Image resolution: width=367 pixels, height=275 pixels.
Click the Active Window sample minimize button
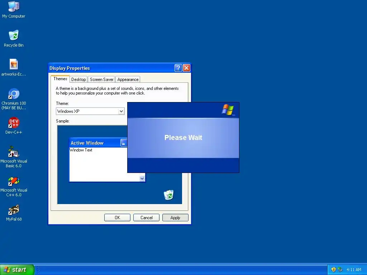pos(124,143)
